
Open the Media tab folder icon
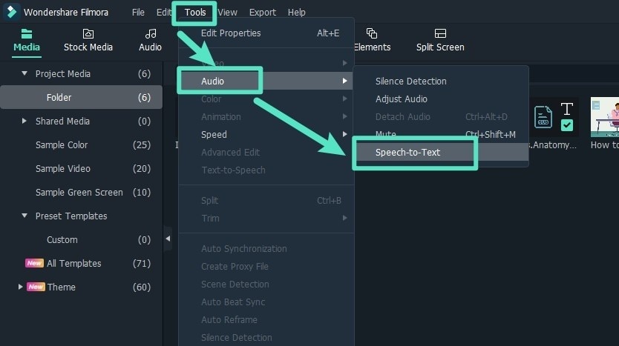[27, 33]
